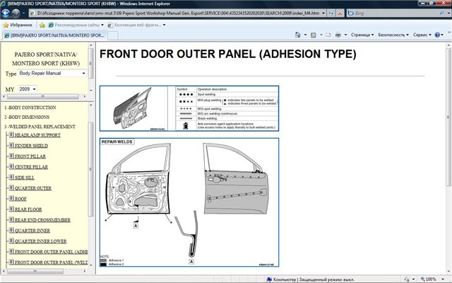Screen dimensions: 452x283
Task: Open a new blank tab
Action: coord(113,35)
